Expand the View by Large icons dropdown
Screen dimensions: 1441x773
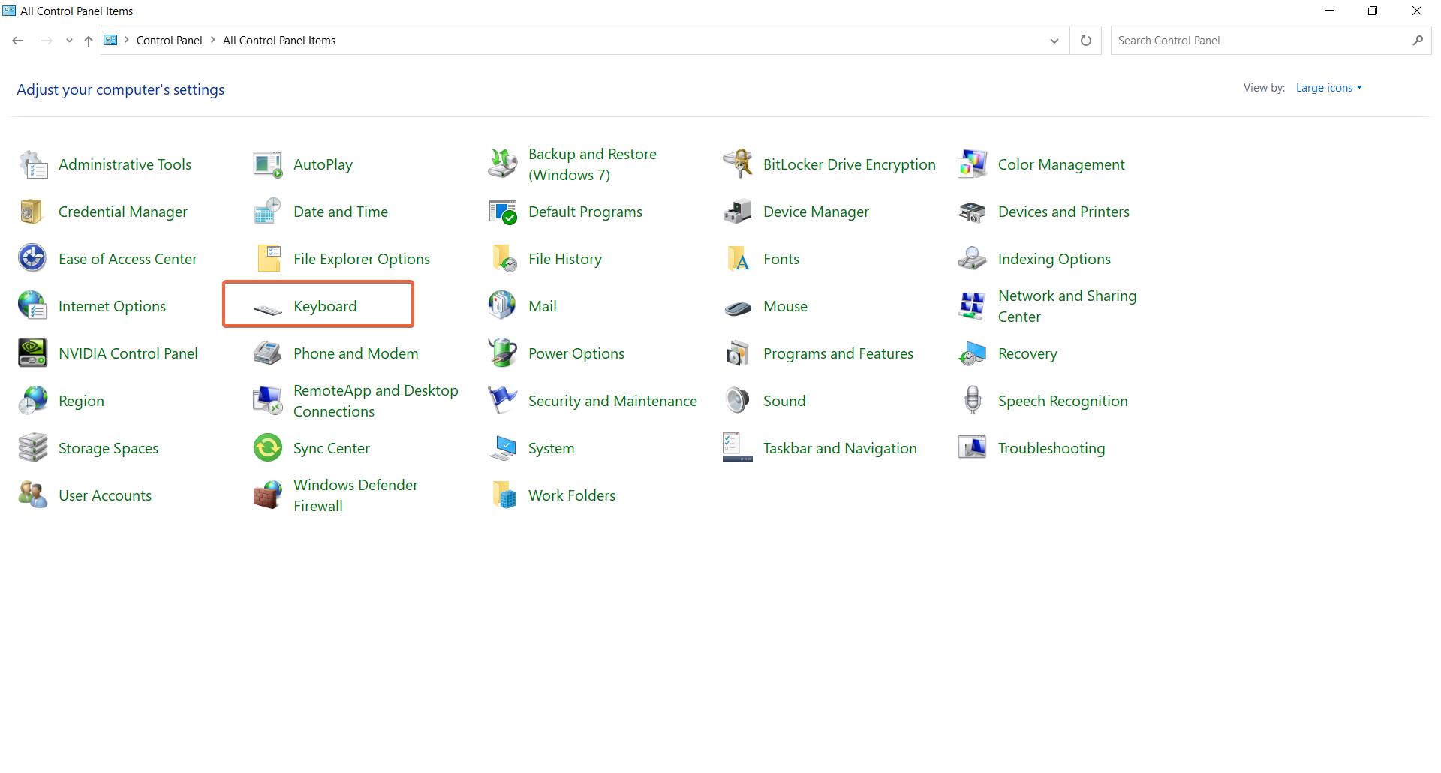(x=1328, y=88)
